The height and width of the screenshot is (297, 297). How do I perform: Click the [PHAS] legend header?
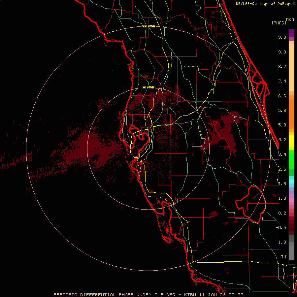(x=279, y=23)
